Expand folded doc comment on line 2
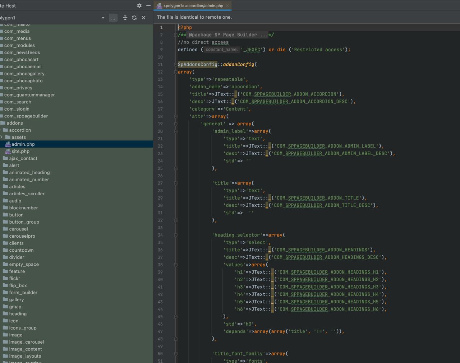460x363 pixels. tap(175, 35)
